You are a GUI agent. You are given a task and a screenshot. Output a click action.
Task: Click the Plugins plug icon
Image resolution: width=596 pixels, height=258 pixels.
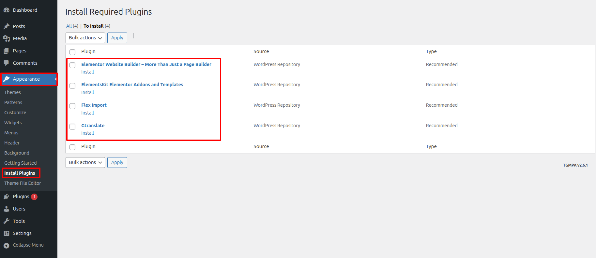coord(7,197)
